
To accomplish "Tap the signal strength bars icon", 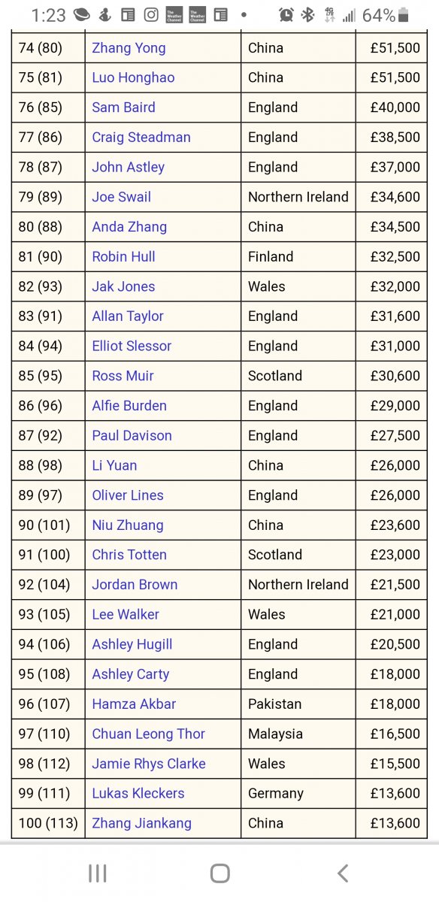I will click(349, 15).
